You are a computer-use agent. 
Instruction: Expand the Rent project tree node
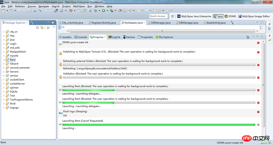(x=4, y=60)
